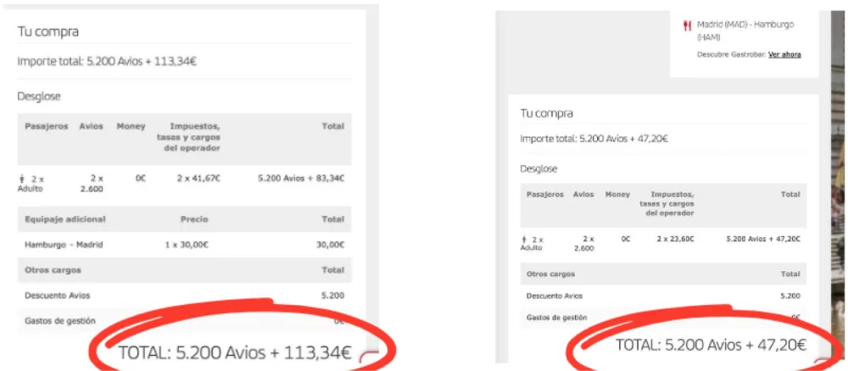Viewport: 848px width, 371px height.
Task: Click the 'Descubre Gastrobar:' label
Action: [732, 54]
